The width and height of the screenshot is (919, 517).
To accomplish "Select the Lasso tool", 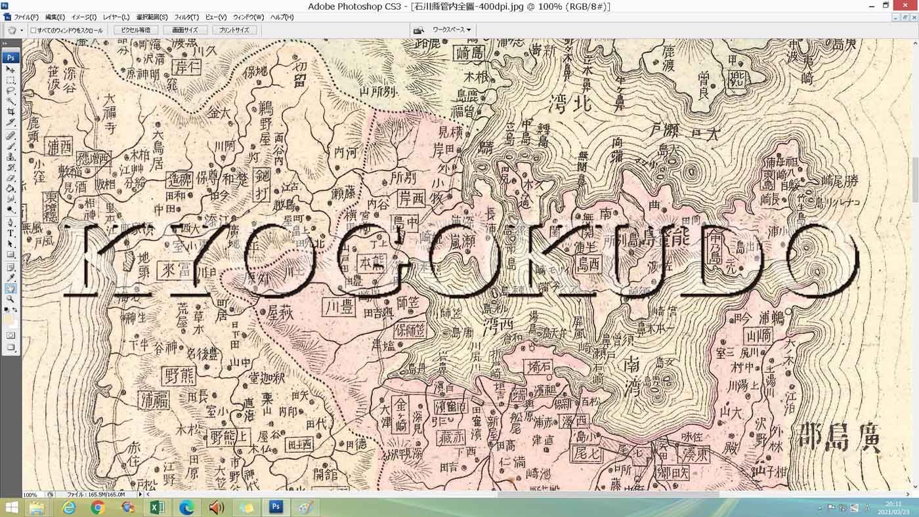I will [x=11, y=91].
